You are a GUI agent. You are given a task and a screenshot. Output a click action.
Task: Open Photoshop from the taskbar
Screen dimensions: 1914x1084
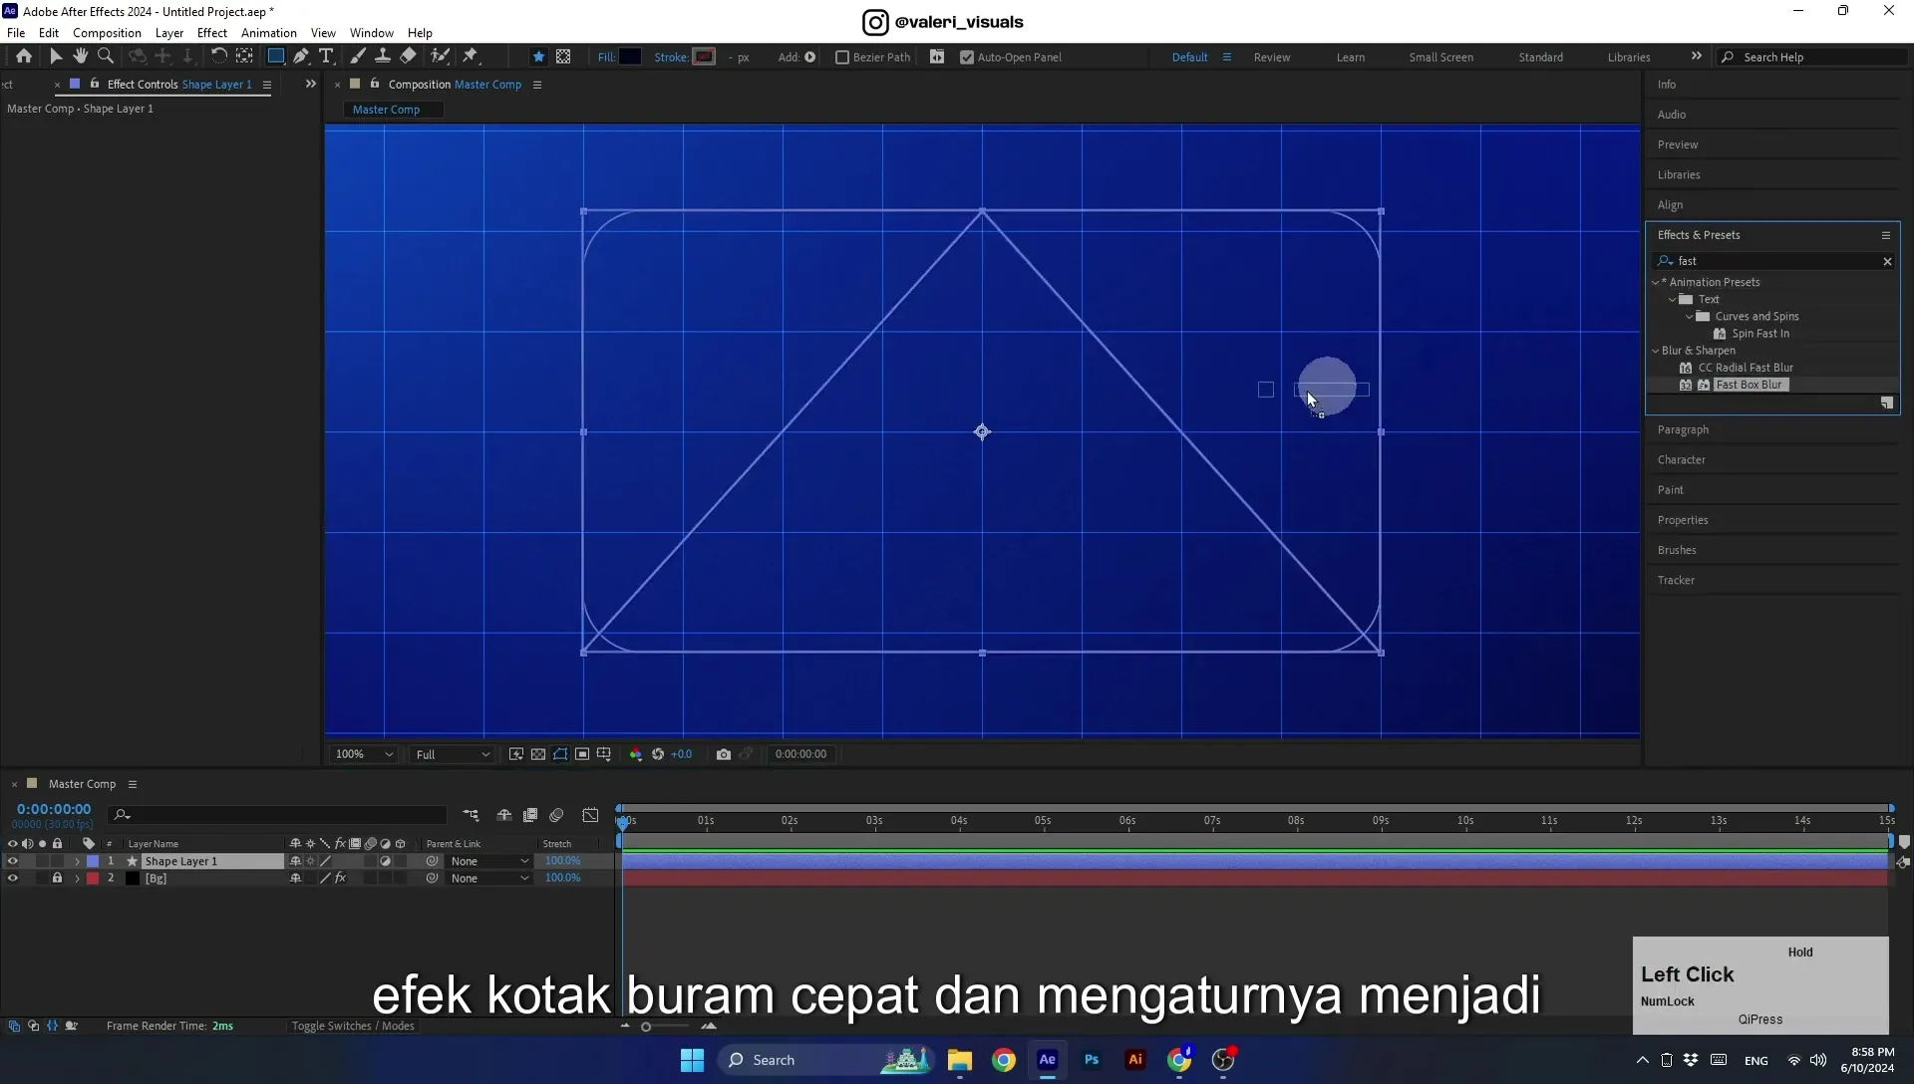[x=1092, y=1060]
